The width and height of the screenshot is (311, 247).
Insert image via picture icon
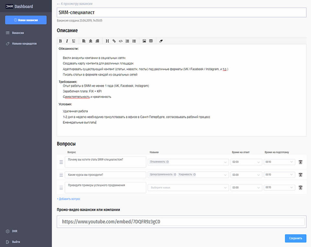[x=144, y=41]
